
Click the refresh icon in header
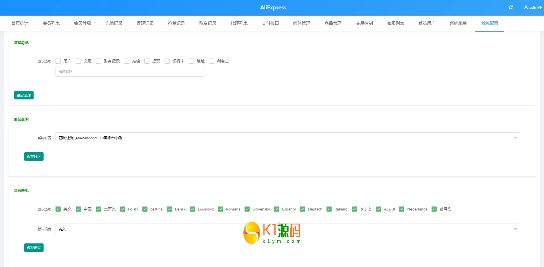point(511,7)
